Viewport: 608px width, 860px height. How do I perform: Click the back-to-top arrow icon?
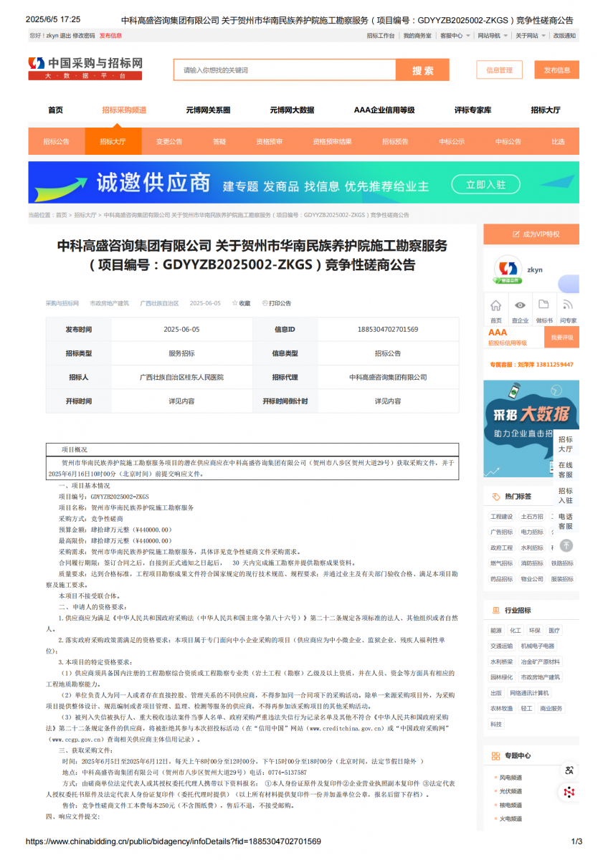(566, 545)
